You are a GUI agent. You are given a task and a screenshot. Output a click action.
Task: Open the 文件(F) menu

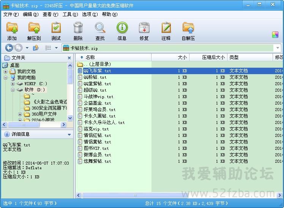(x=11, y=14)
